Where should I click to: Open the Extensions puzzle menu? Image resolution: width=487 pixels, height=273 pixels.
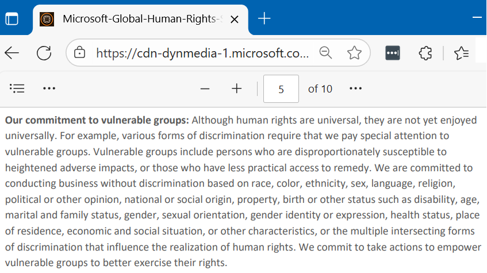point(425,53)
